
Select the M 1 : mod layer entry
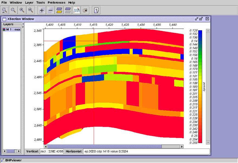pyautogui.click(x=12, y=29)
